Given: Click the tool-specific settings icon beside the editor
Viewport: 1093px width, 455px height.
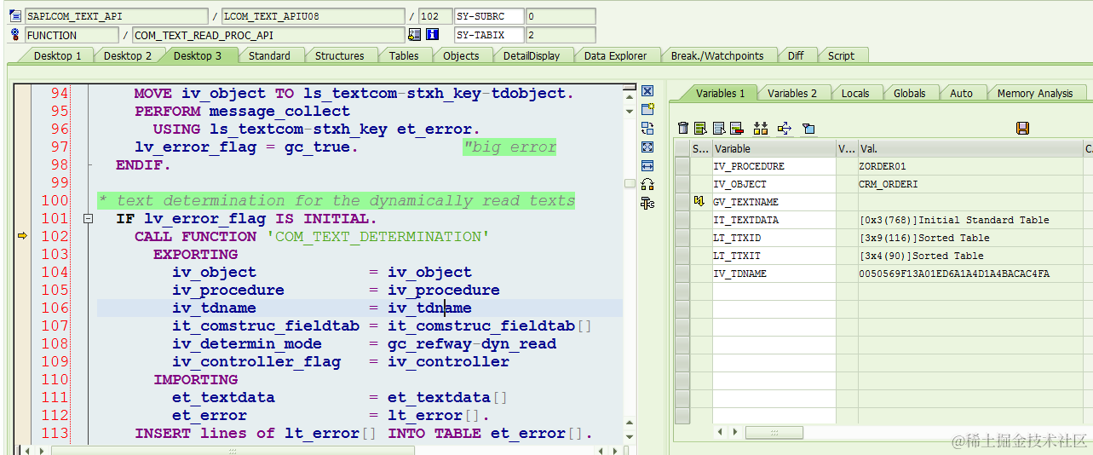Looking at the screenshot, I should [x=647, y=203].
